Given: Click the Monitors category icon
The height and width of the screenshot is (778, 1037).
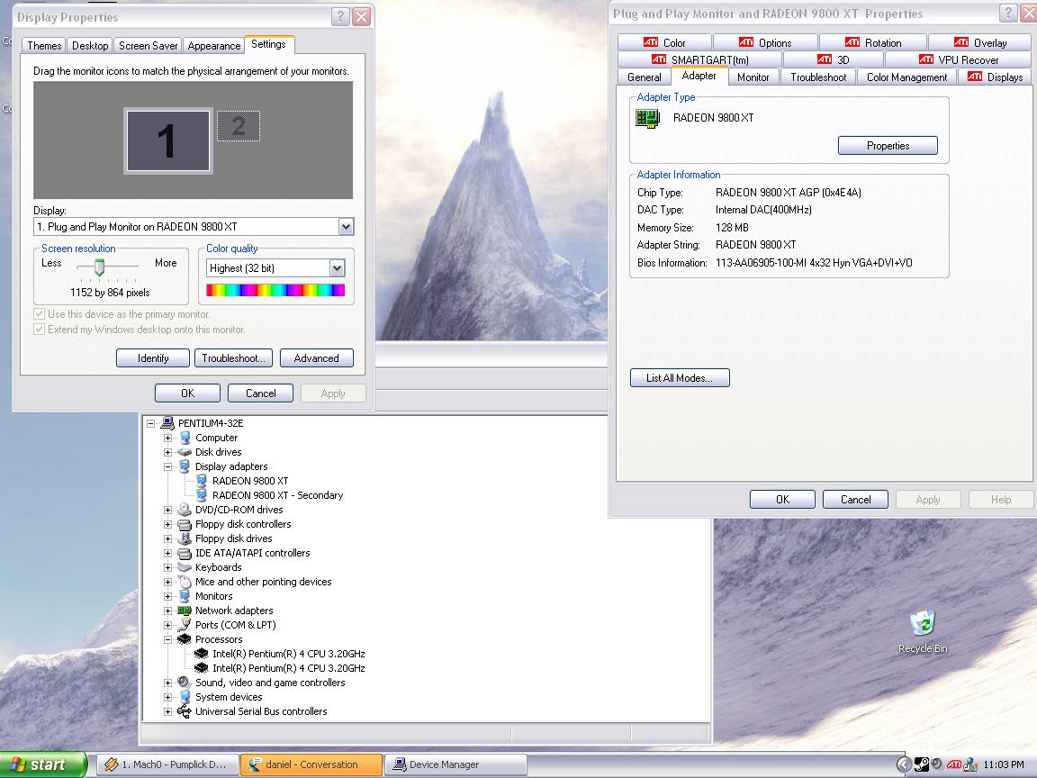Looking at the screenshot, I should (185, 596).
